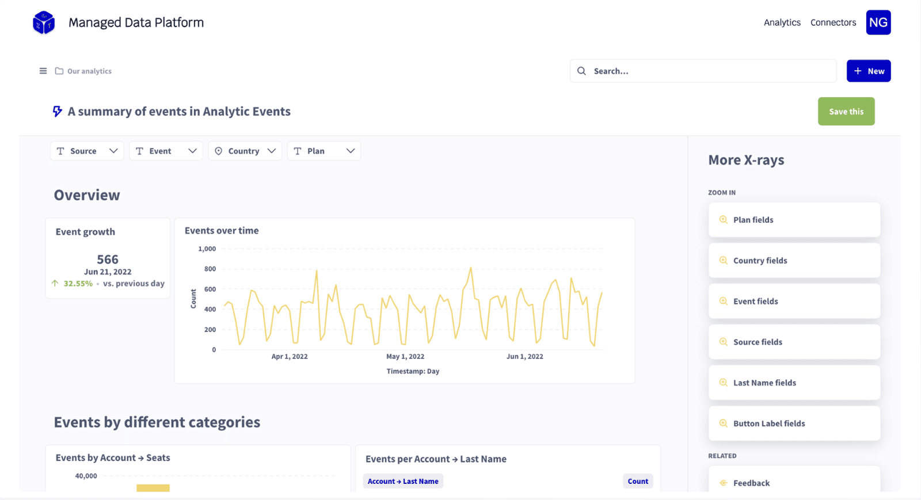
Task: Open Connectors in top navigation
Action: click(x=833, y=22)
